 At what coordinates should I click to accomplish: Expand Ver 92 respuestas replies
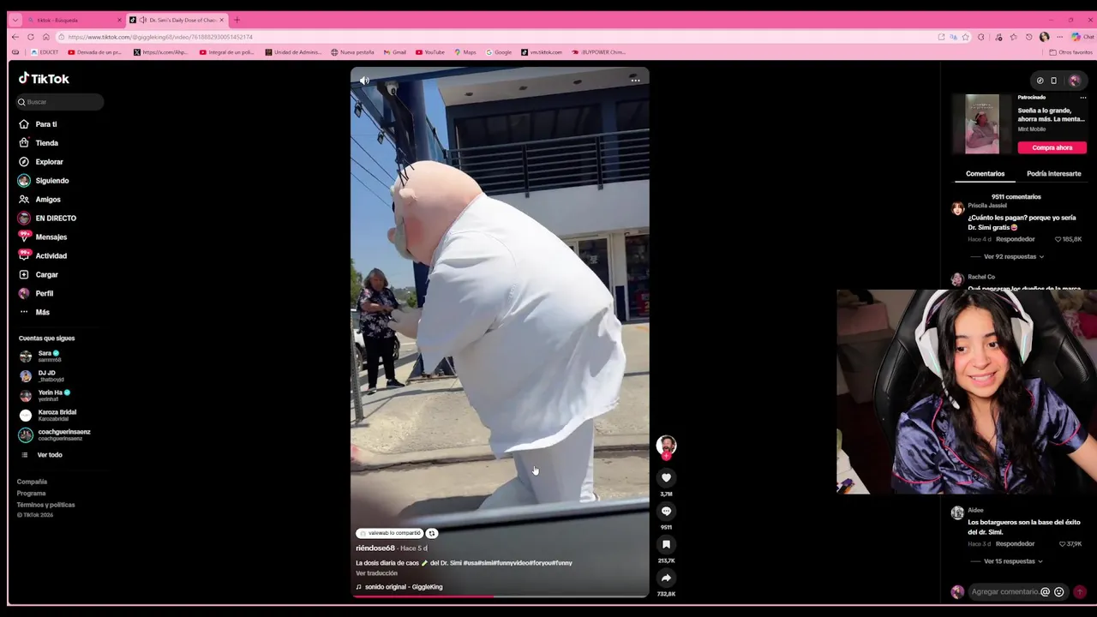pyautogui.click(x=1013, y=256)
